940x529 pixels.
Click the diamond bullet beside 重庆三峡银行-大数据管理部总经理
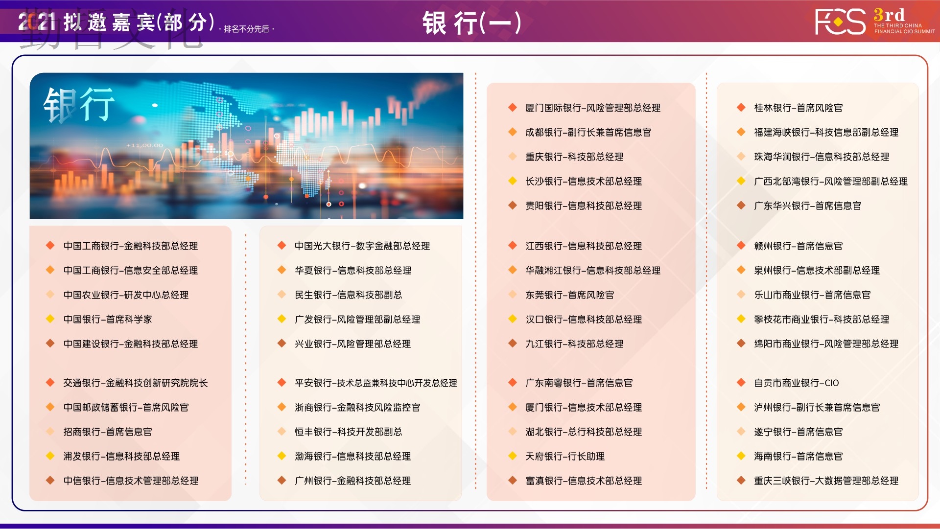pyautogui.click(x=741, y=480)
